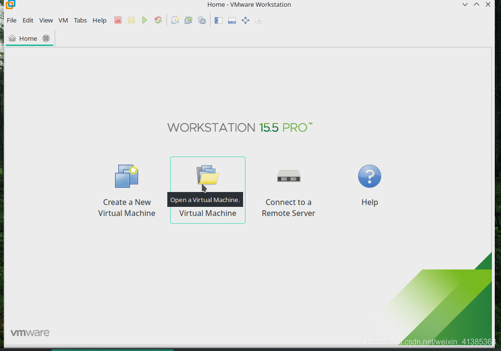Maximize the window with the up chevron
The image size is (501, 351).
pos(477,4)
